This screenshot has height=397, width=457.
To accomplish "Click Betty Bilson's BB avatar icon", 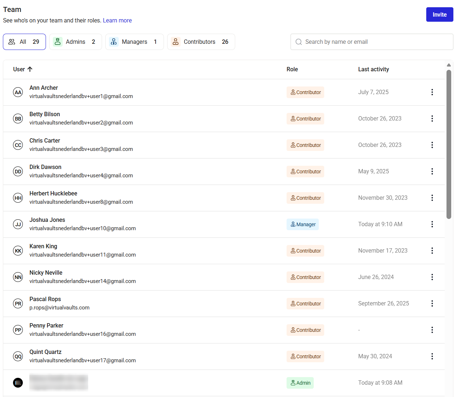I will [x=18, y=119].
